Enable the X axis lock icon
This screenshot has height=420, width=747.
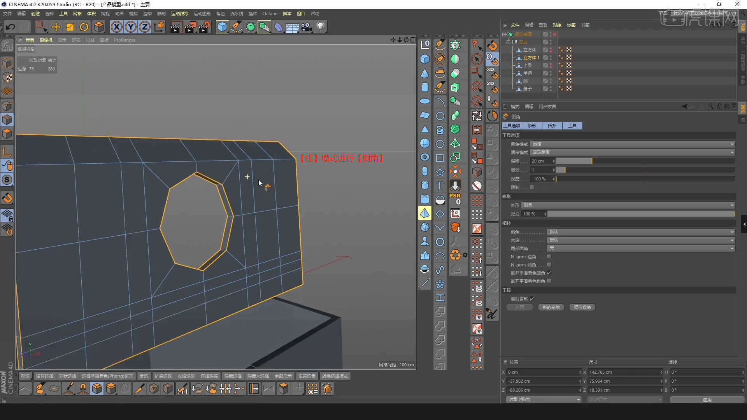[x=117, y=27]
